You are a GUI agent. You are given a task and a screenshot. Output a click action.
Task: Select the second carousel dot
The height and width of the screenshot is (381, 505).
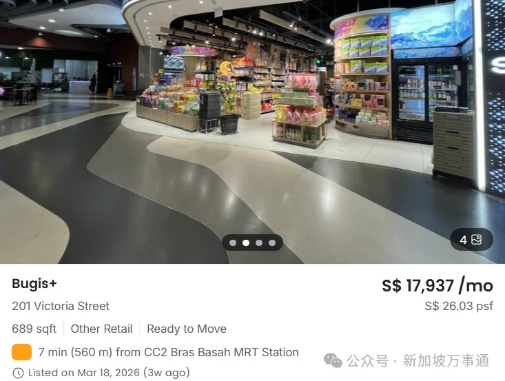click(x=246, y=243)
